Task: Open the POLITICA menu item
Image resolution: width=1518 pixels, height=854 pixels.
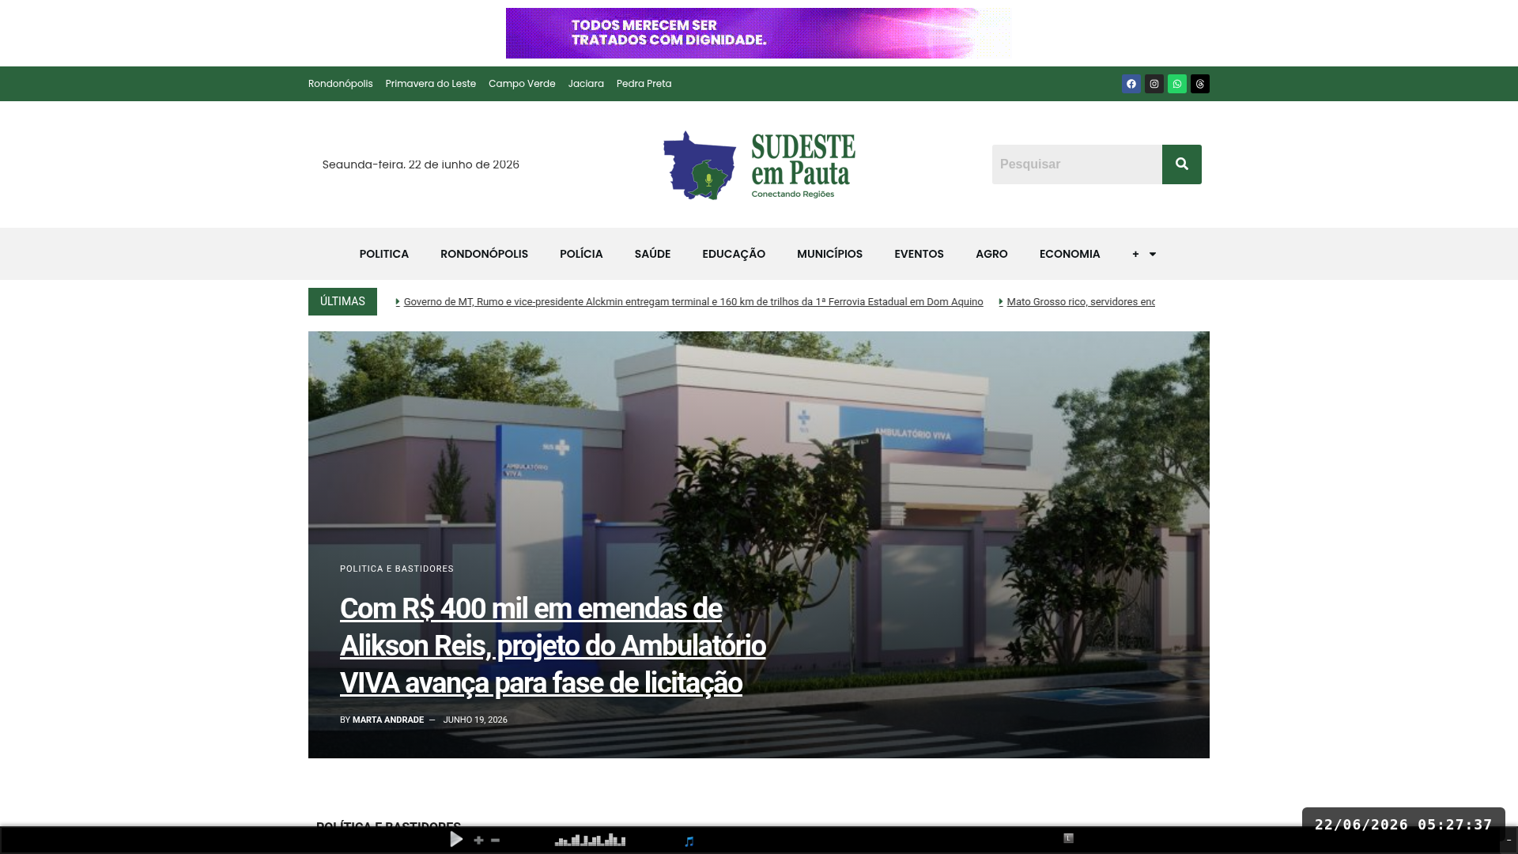Action: [384, 254]
